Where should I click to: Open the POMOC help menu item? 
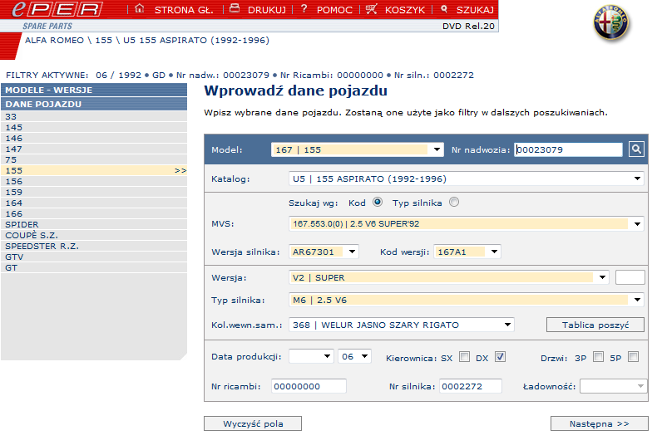334,10
